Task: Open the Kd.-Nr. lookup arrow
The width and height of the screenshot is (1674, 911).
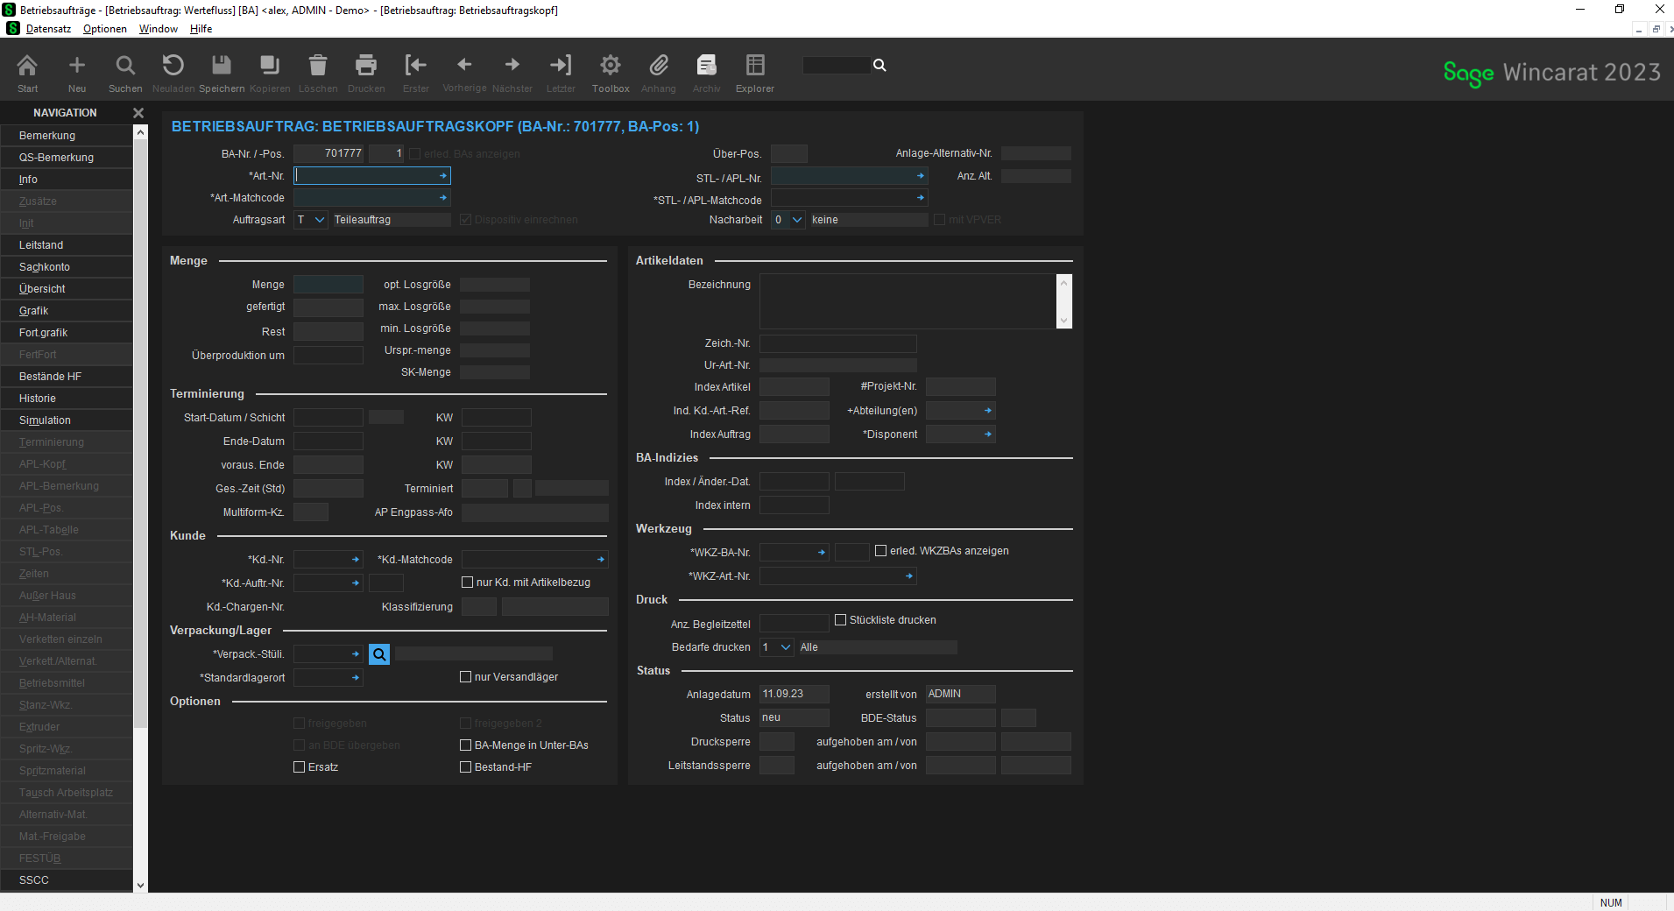Action: [x=356, y=559]
